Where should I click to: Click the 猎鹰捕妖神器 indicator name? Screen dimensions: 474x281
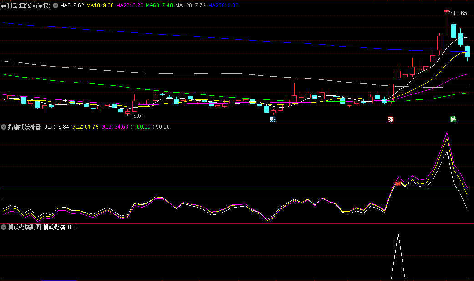pos(24,127)
